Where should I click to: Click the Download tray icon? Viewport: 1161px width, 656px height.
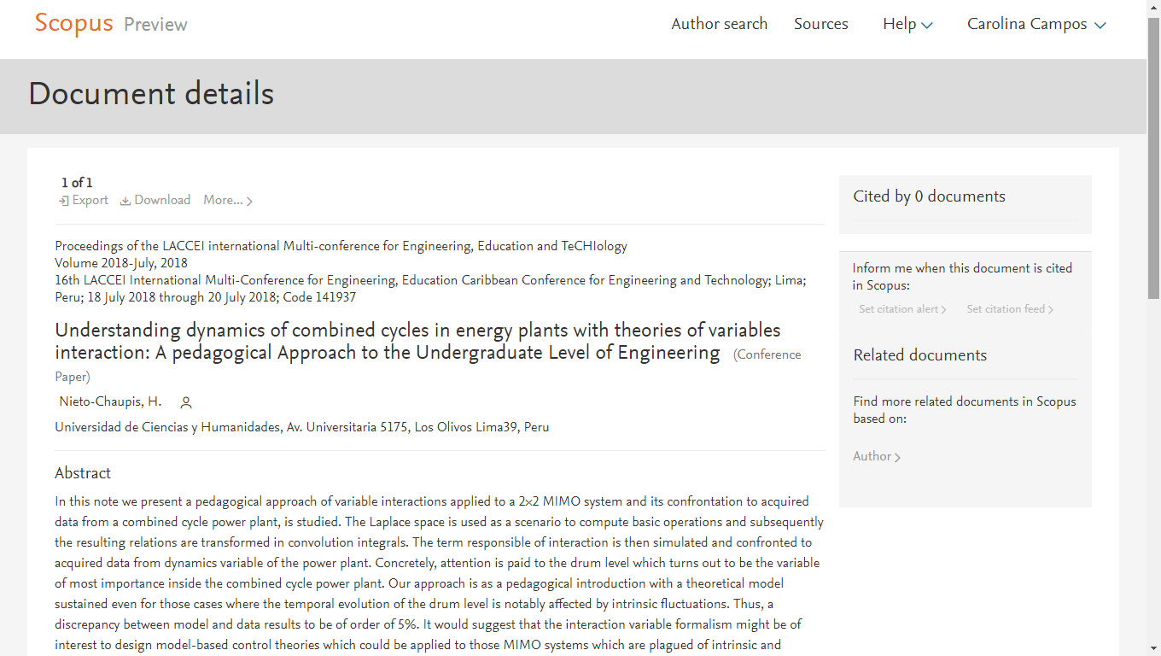[125, 201]
